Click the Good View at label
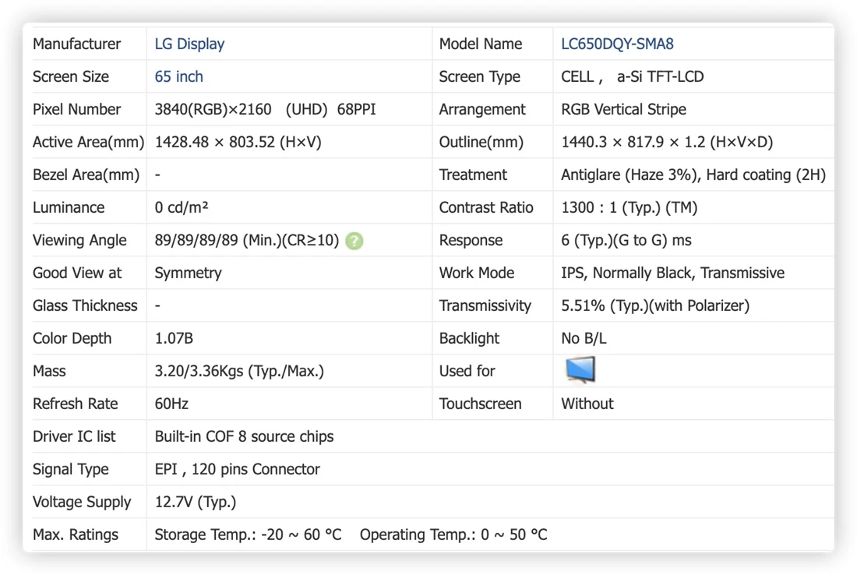The image size is (857, 575). [77, 273]
